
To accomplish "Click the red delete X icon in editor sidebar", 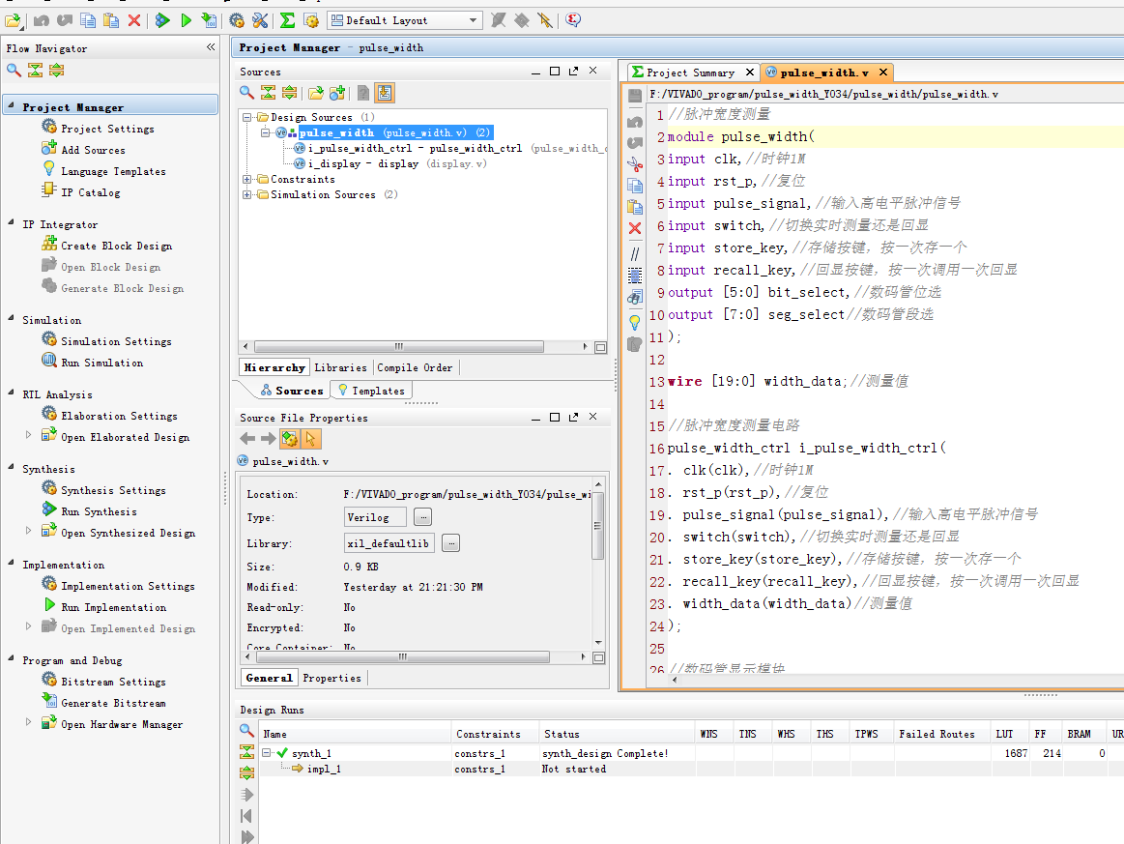I will pos(635,229).
